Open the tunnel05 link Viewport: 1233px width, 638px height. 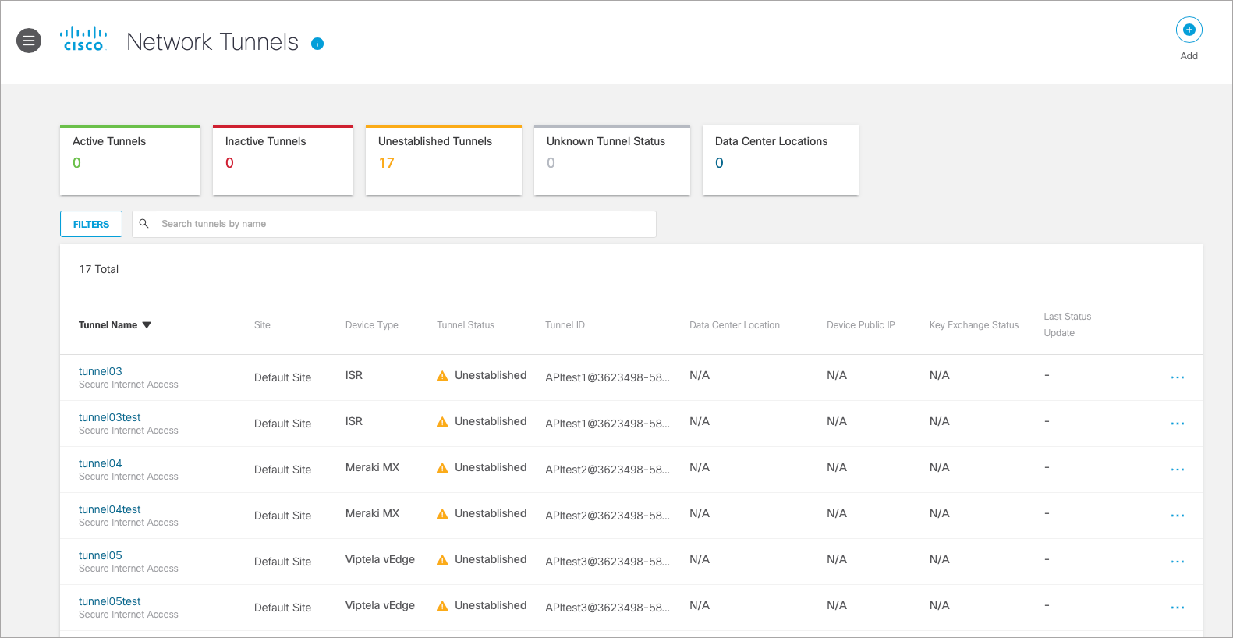pos(100,555)
